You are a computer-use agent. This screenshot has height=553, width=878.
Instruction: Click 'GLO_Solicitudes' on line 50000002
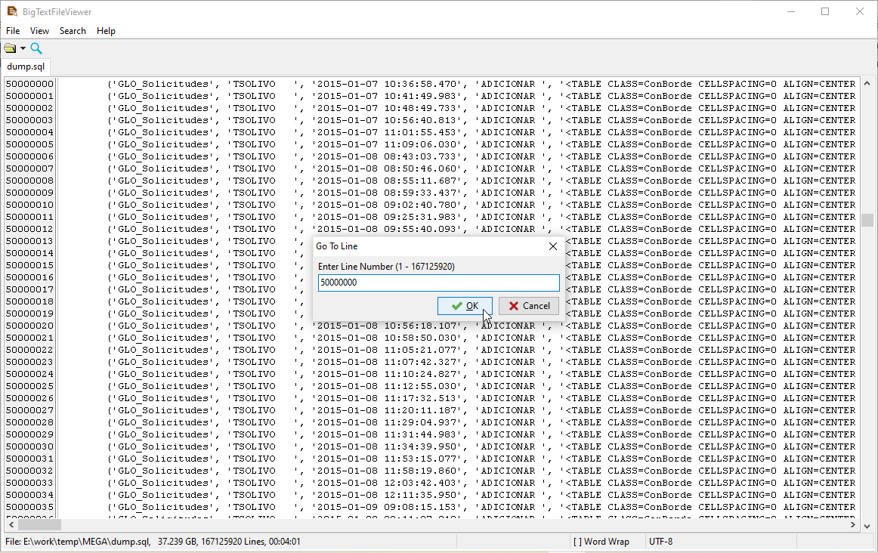(x=163, y=108)
